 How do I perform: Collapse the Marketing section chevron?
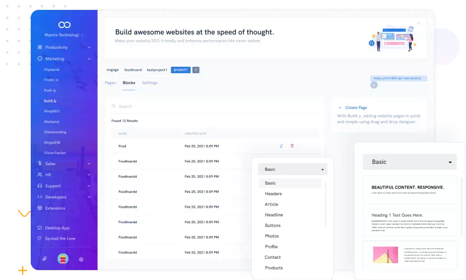89,59
